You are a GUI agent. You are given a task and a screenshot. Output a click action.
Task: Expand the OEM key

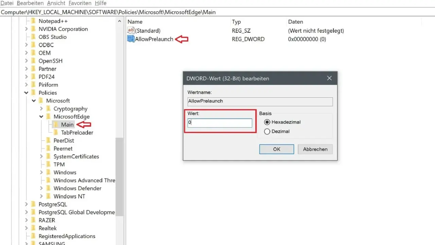(27, 53)
